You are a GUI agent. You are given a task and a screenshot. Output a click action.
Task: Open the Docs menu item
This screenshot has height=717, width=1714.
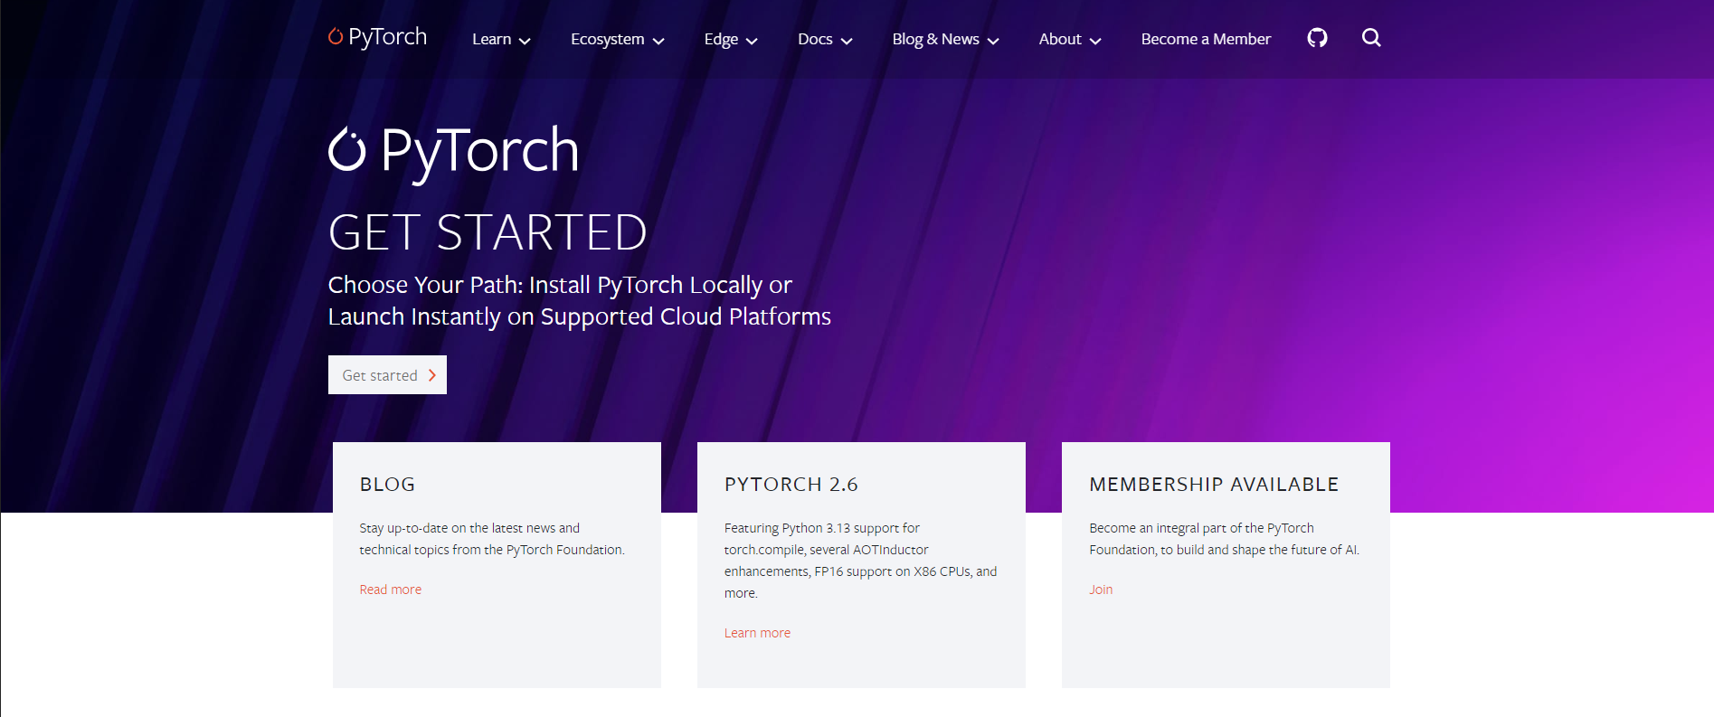coord(815,39)
